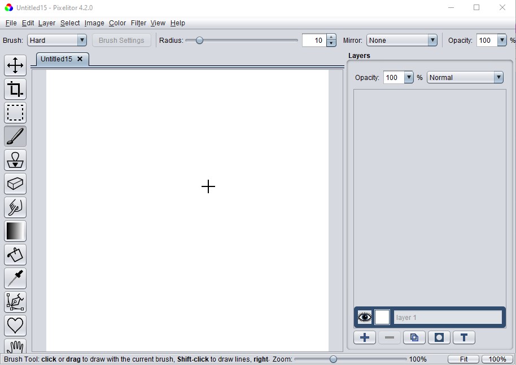Maximize the Pixelitor window
Screen dimensions: 516x365
pos(476,7)
